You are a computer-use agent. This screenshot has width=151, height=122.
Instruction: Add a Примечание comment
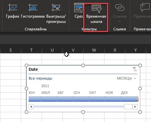coord(142,11)
